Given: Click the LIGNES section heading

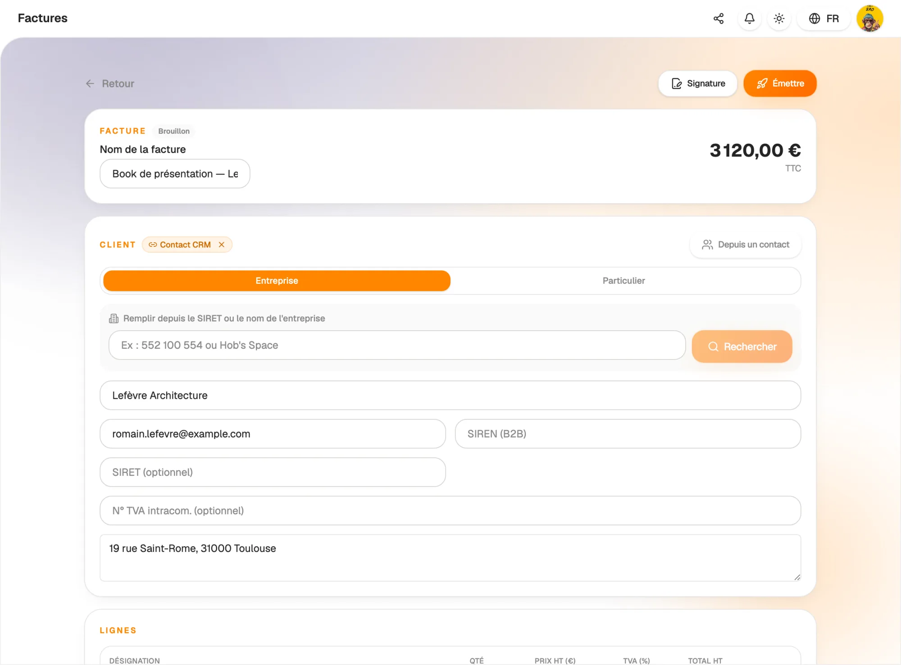Looking at the screenshot, I should (x=118, y=630).
